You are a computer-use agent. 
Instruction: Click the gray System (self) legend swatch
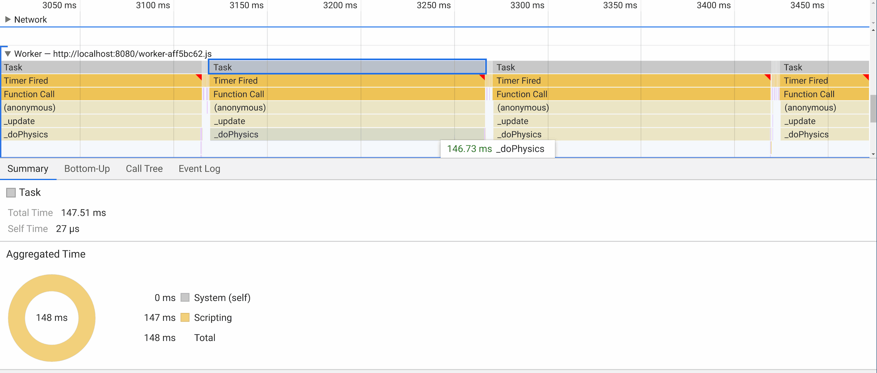pos(185,298)
